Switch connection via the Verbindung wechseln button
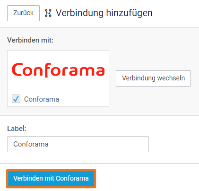 153,78
